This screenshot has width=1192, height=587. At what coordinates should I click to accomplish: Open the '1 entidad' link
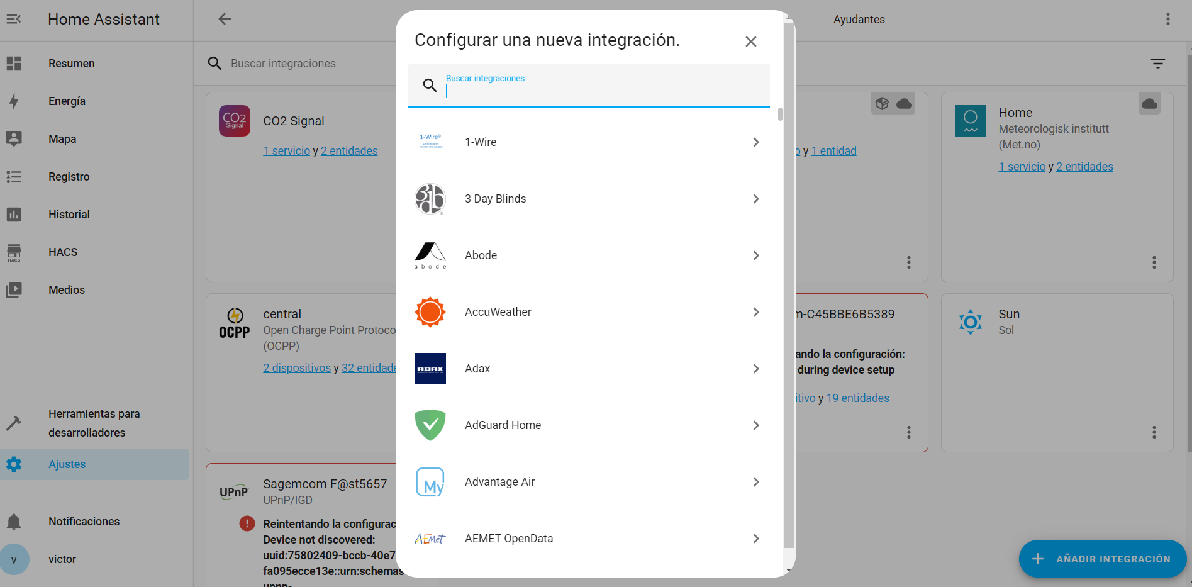[x=834, y=151]
